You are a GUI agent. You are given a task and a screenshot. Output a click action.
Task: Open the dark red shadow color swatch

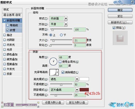[84, 90]
